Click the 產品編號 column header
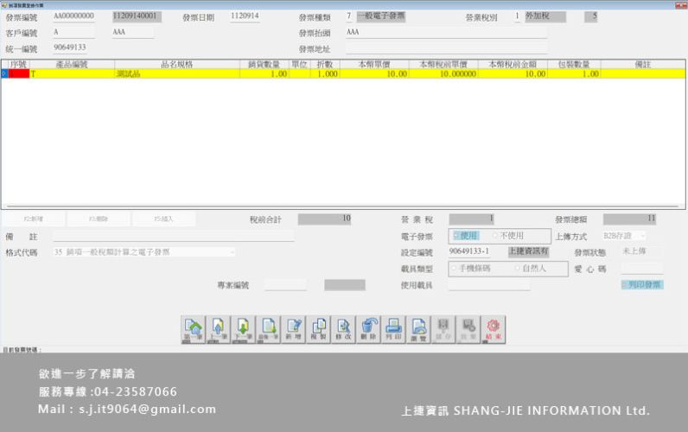The height and width of the screenshot is (432, 688). pos(72,65)
